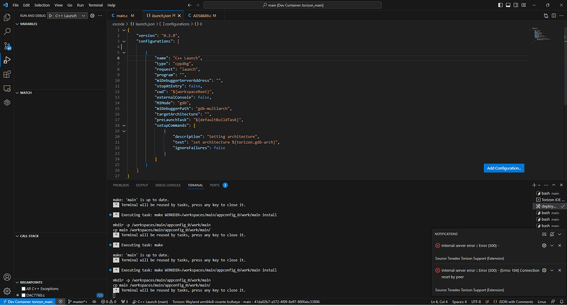The height and width of the screenshot is (306, 567).
Task: Toggle DAC7760.c breakpoint checkbox
Action: point(23,295)
